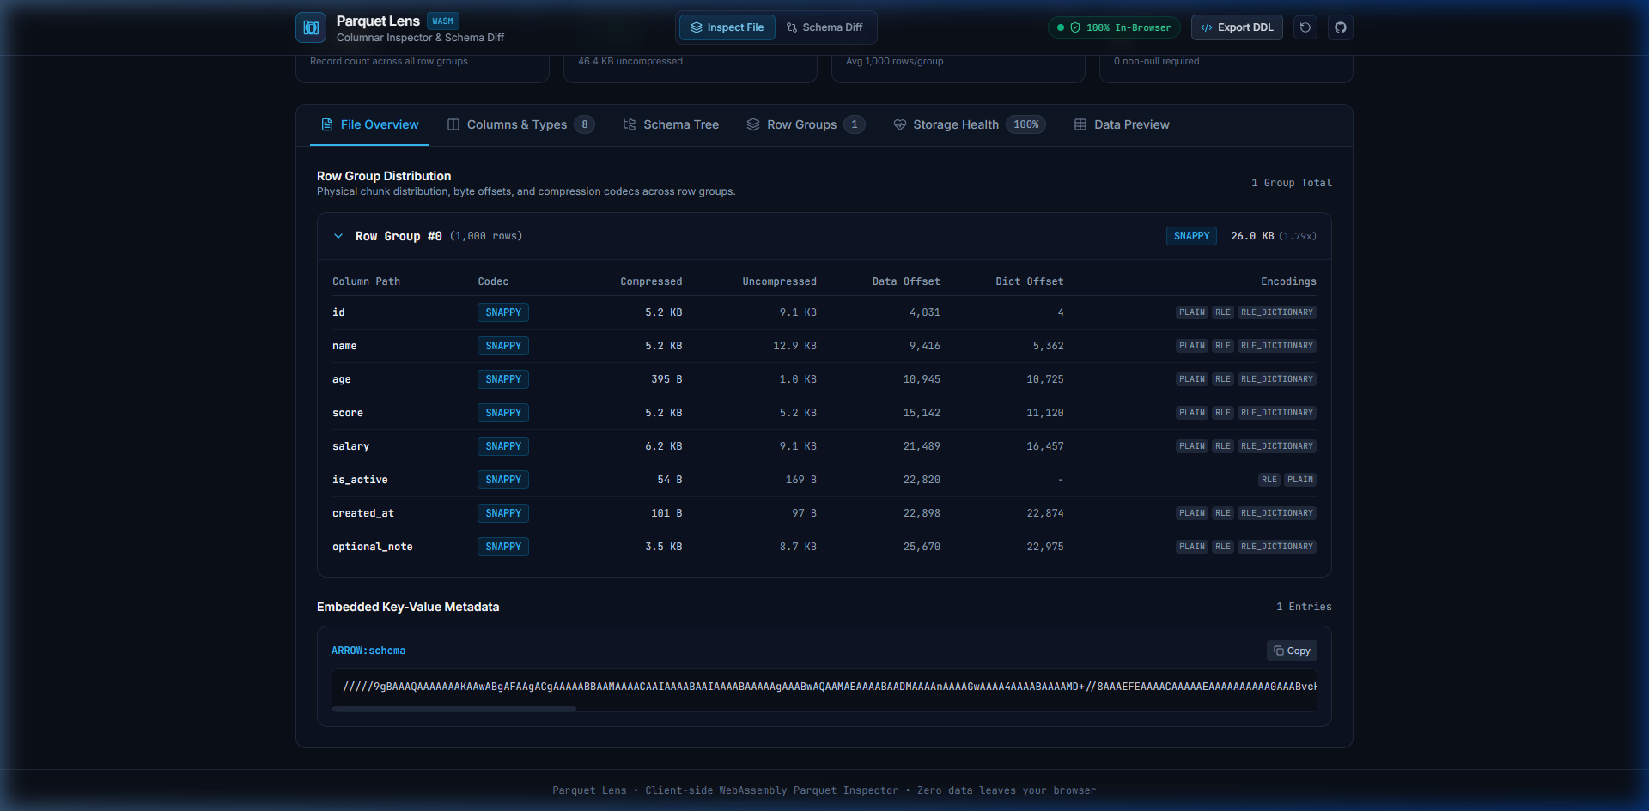Copy the ARROW:schema metadata value
Image resolution: width=1649 pixels, height=811 pixels.
pyautogui.click(x=1292, y=651)
